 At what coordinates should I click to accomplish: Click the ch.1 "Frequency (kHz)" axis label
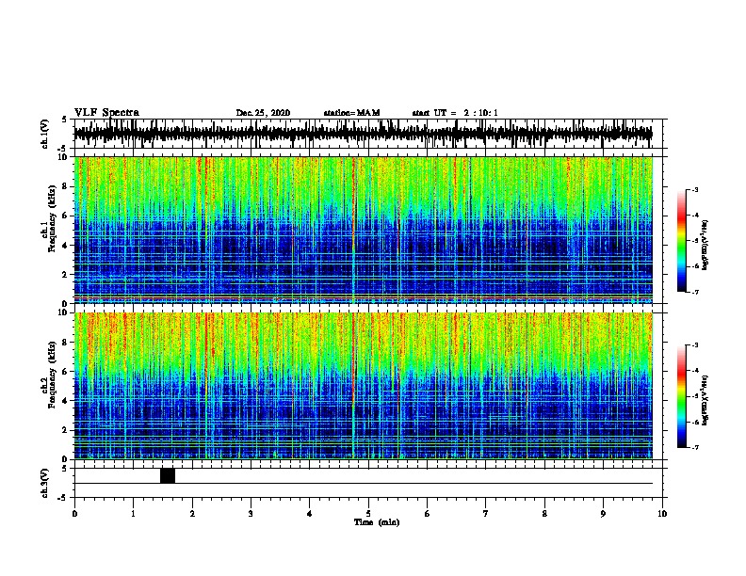(53, 218)
